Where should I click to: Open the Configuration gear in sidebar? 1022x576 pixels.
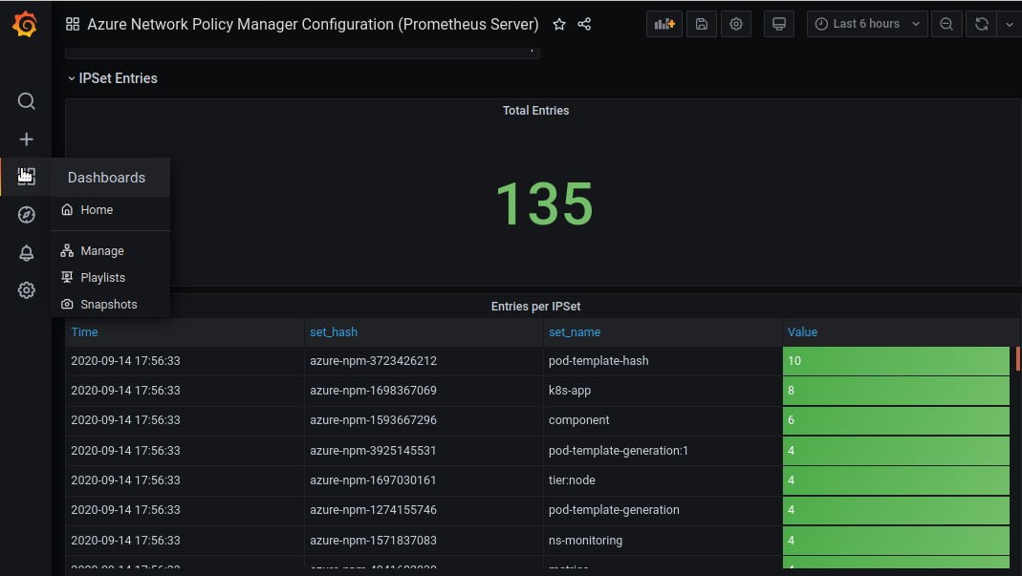27,290
